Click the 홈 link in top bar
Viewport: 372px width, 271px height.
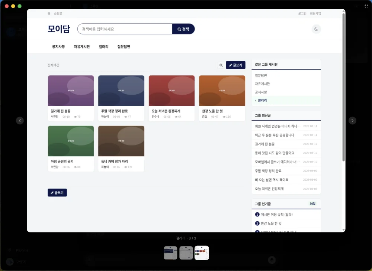click(x=49, y=13)
